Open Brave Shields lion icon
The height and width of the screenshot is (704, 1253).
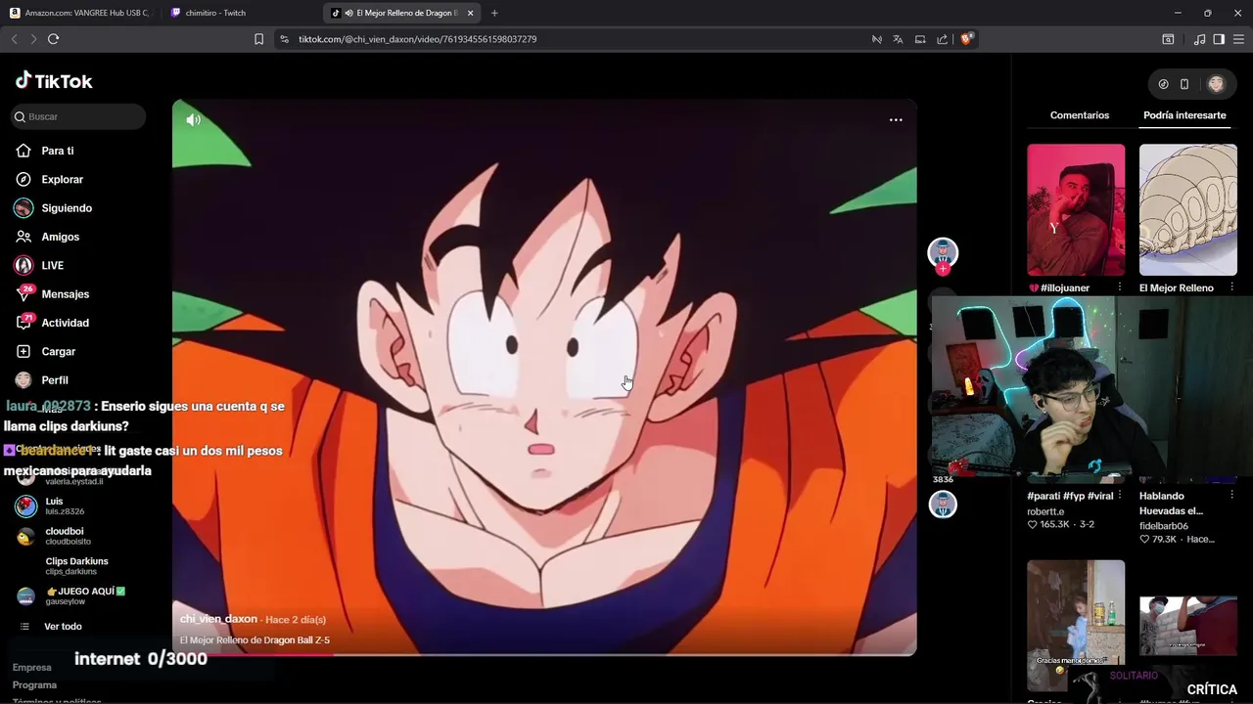[x=966, y=39]
